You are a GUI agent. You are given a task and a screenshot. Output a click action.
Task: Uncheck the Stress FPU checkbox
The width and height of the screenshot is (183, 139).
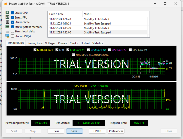13,17
